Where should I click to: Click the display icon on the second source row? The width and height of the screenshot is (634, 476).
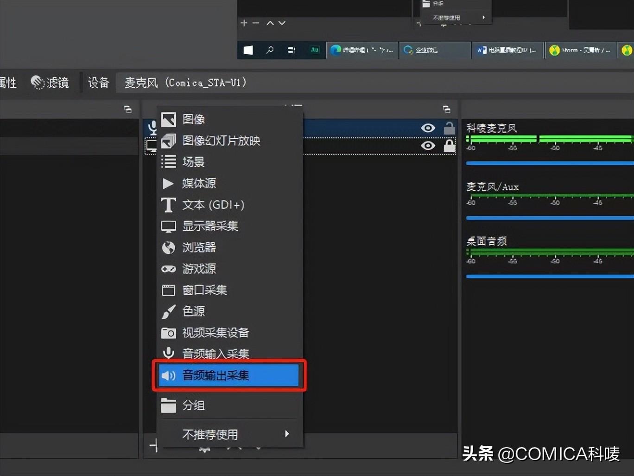(x=153, y=146)
